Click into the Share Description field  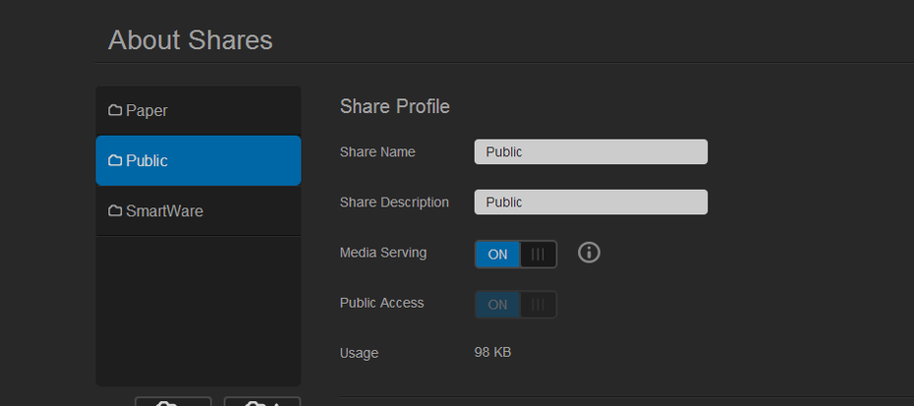tap(591, 202)
